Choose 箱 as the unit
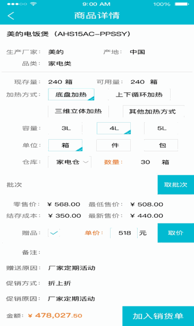 [x=65, y=145]
